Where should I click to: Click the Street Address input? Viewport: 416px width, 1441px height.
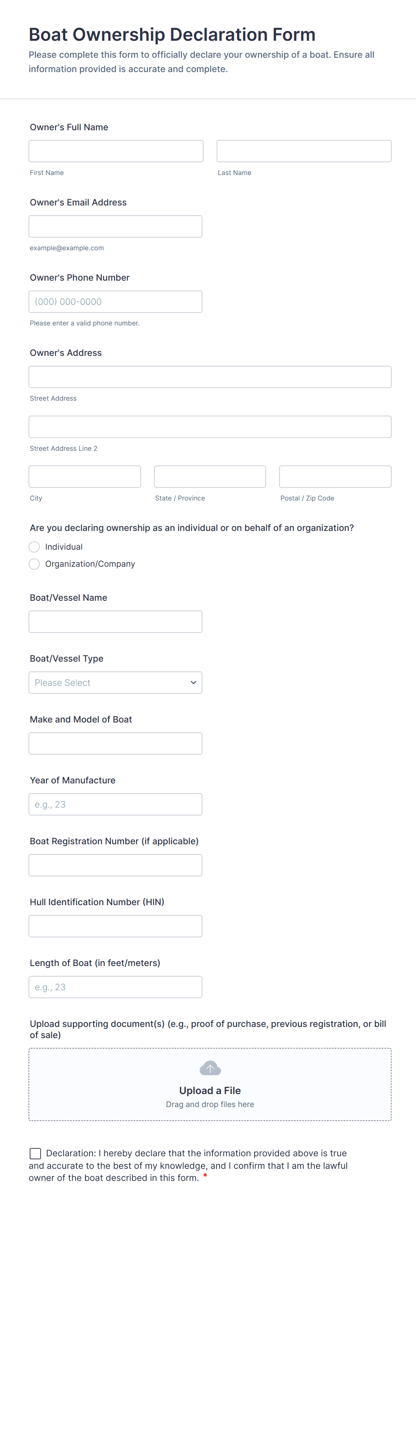[x=210, y=377]
